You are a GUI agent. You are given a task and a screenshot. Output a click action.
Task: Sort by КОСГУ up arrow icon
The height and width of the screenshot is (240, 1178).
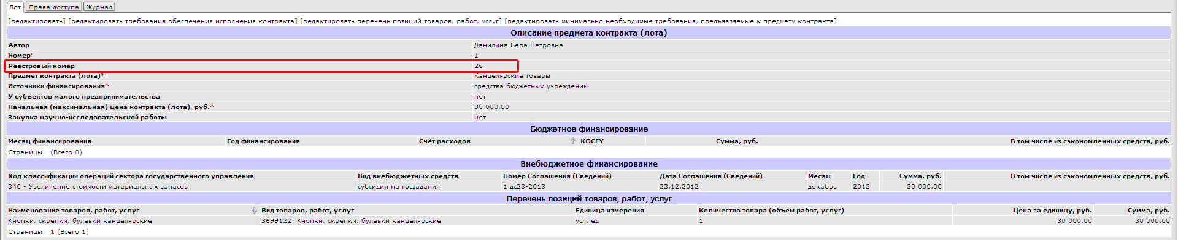click(x=573, y=141)
